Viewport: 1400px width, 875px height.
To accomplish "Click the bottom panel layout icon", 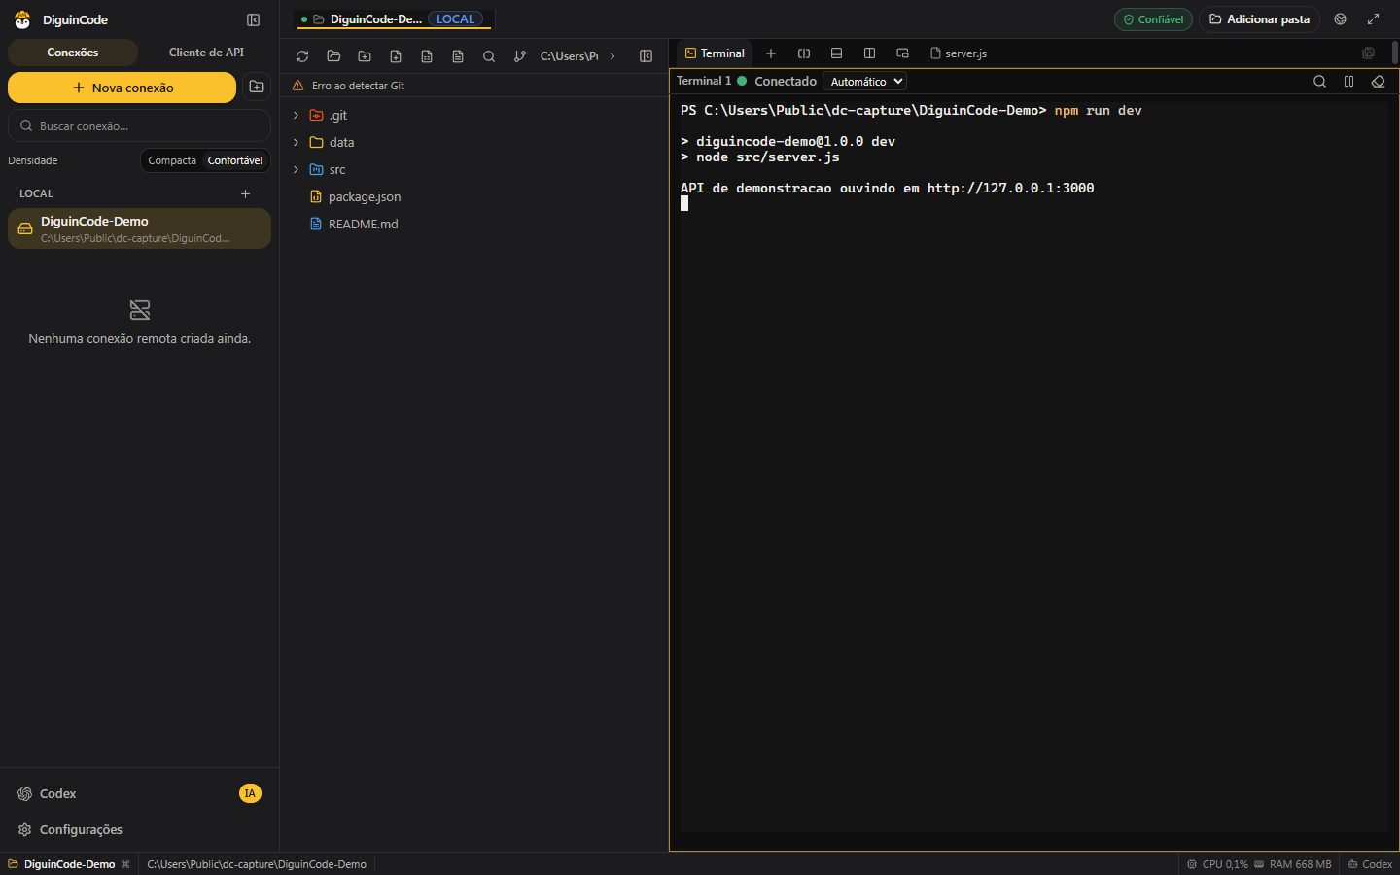I will coord(836,53).
